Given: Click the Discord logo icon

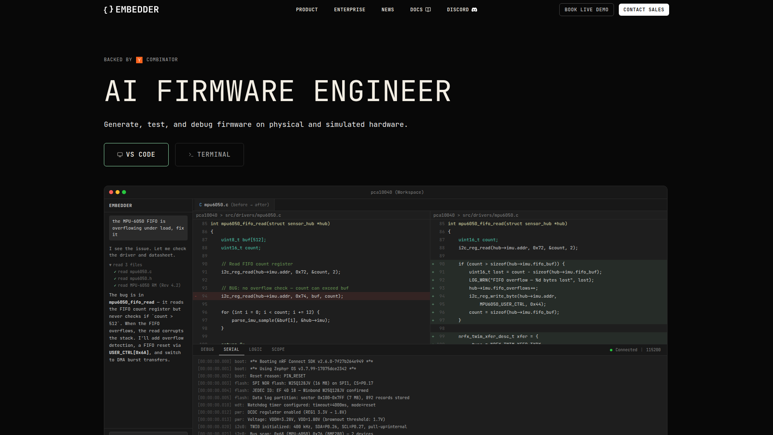Looking at the screenshot, I should (474, 10).
